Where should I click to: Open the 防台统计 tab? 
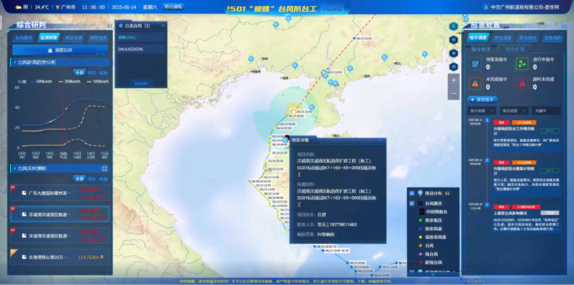click(x=527, y=38)
